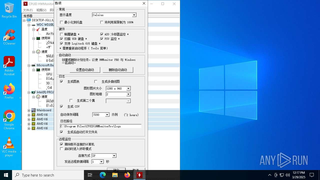Click HWMonitor taskbar icon

139,175
